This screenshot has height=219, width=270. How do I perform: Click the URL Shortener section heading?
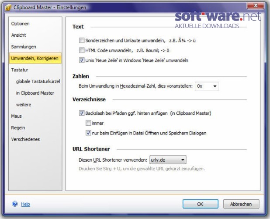point(91,149)
